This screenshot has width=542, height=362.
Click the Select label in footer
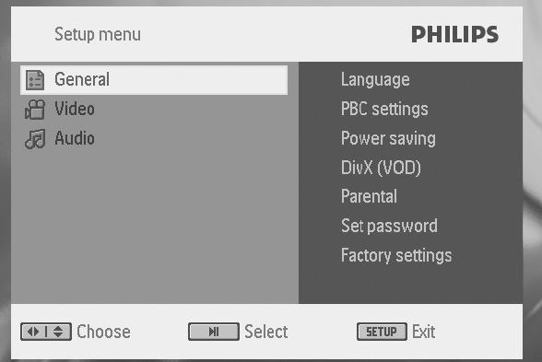266,332
